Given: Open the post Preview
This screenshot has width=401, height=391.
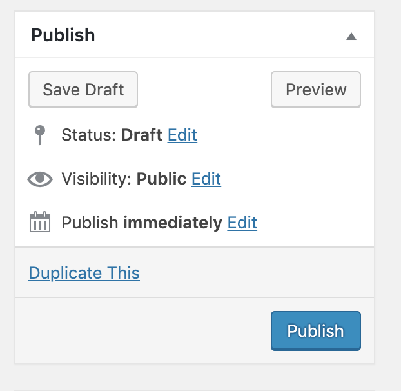Looking at the screenshot, I should tap(316, 90).
